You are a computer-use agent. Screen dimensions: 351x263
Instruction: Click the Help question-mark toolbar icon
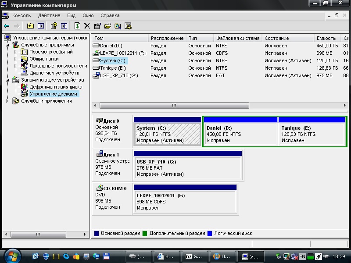[x=54, y=26]
